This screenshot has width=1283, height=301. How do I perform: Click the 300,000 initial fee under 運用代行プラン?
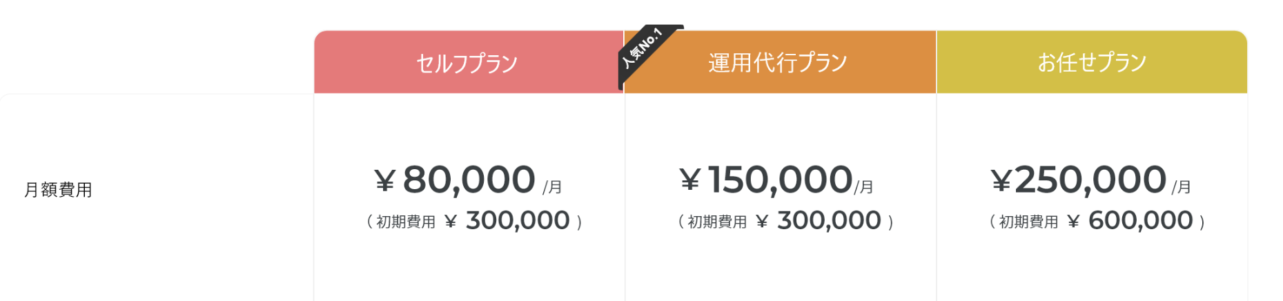click(x=829, y=221)
